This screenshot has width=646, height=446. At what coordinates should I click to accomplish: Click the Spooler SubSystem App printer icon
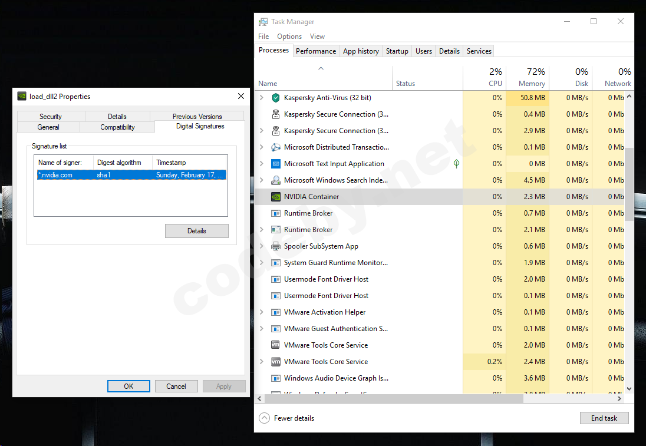point(275,246)
